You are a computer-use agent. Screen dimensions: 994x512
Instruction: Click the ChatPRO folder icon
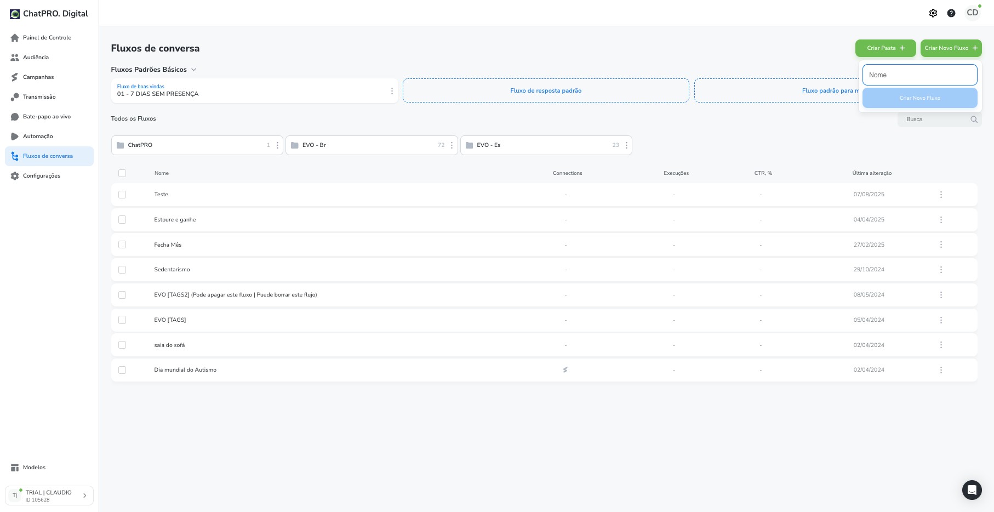point(120,145)
